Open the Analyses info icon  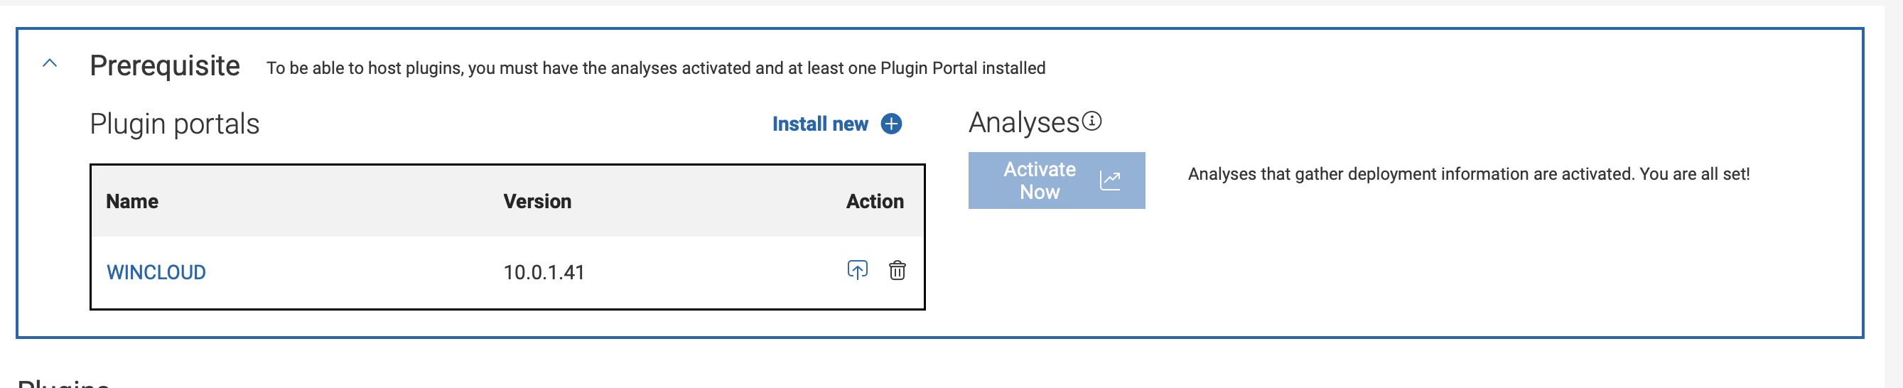point(1092,122)
